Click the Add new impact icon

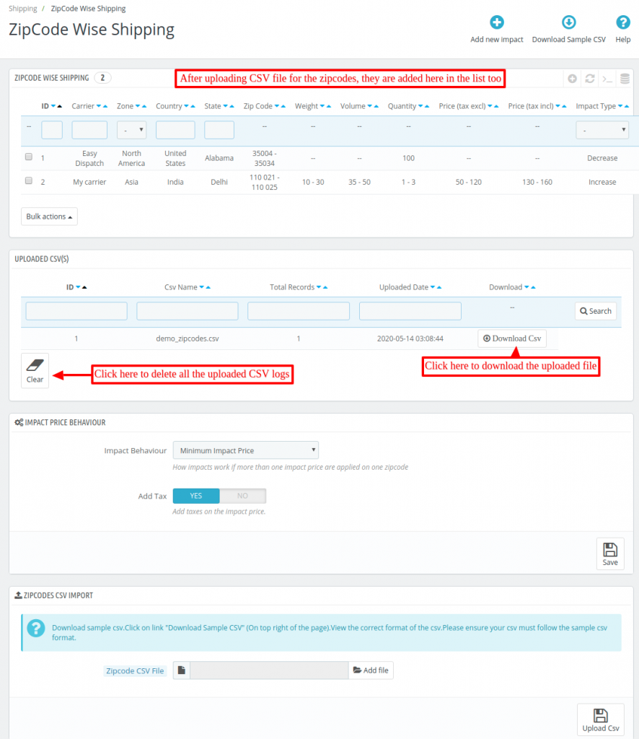coord(496,22)
